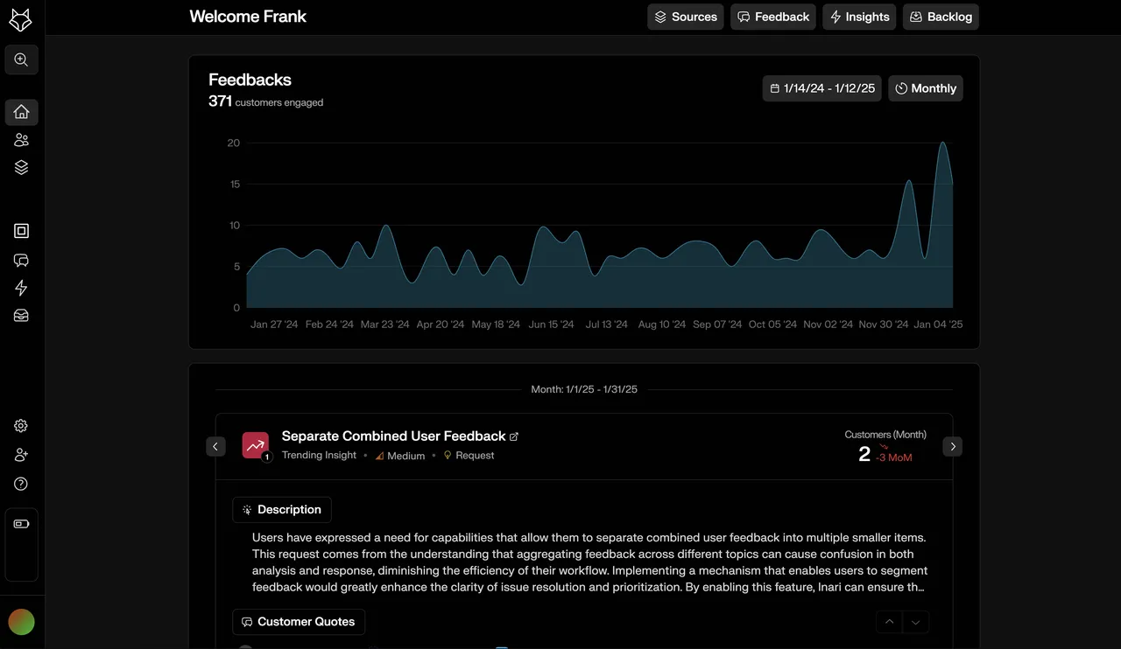Click the fox logo in the sidebar
Viewport: 1121px width, 649px height.
click(20, 20)
